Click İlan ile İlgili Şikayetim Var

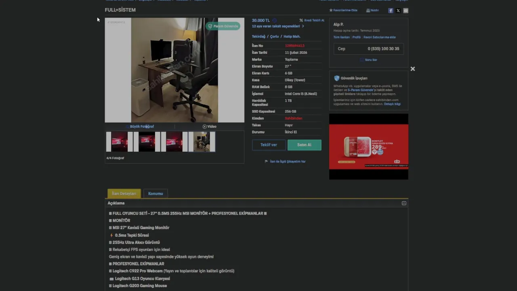pos(288,161)
